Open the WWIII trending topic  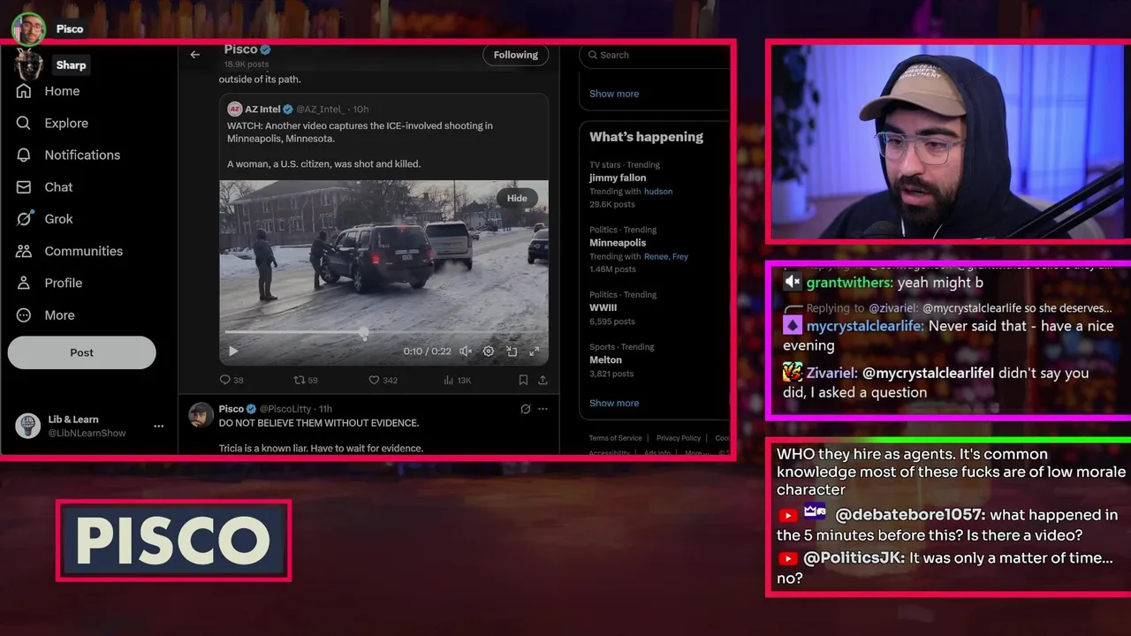coord(603,307)
